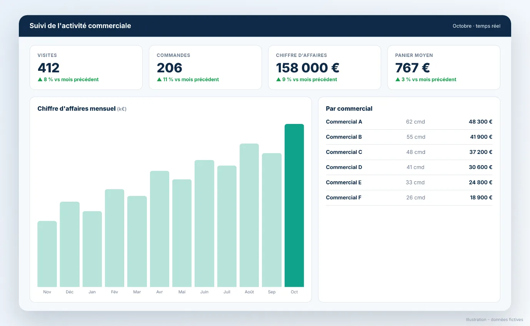Click the 30 600 € amount
Image resolution: width=530 pixels, height=326 pixels.
[481, 167]
